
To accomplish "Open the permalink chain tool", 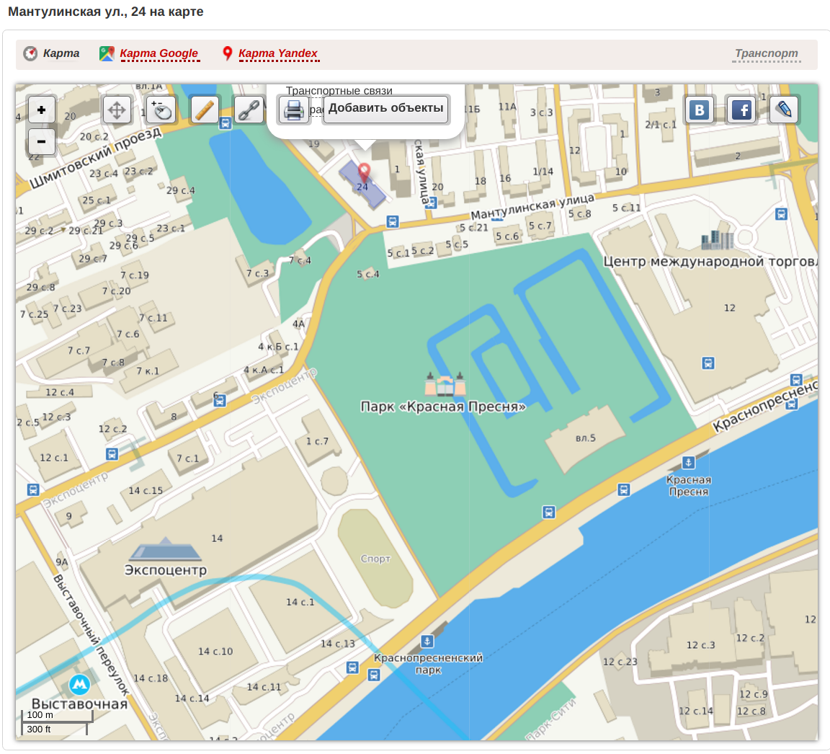I will (x=249, y=110).
